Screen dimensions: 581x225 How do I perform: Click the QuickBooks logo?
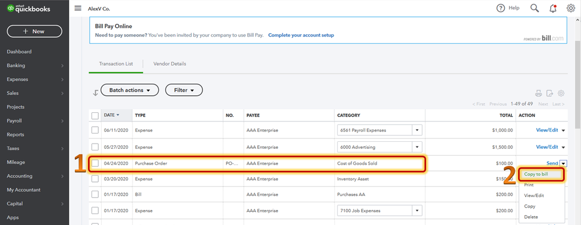[x=28, y=9]
